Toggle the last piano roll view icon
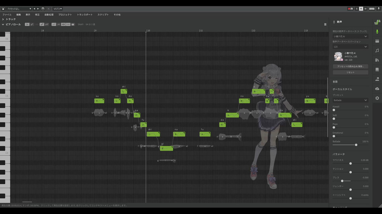The image size is (382, 214). [73, 24]
